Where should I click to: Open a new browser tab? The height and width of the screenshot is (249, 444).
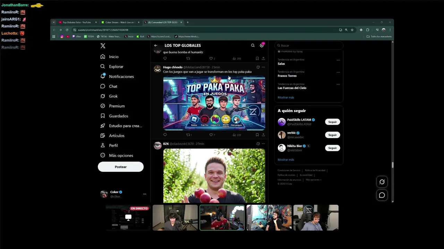click(188, 22)
